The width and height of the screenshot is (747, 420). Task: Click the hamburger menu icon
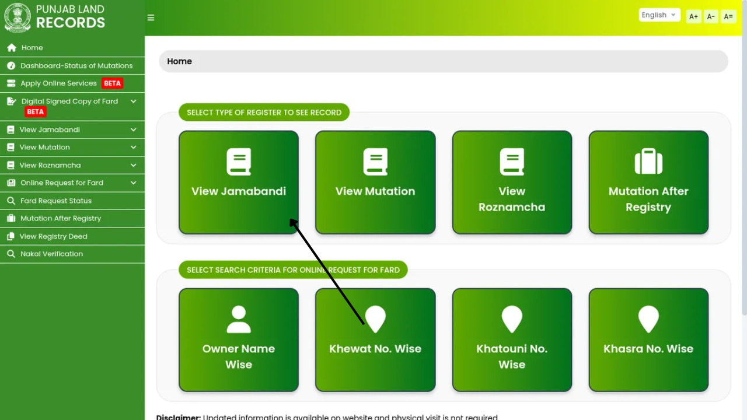(x=151, y=17)
